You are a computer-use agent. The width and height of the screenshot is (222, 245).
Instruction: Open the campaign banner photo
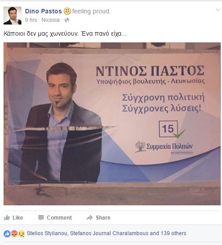[x=112, y=124]
